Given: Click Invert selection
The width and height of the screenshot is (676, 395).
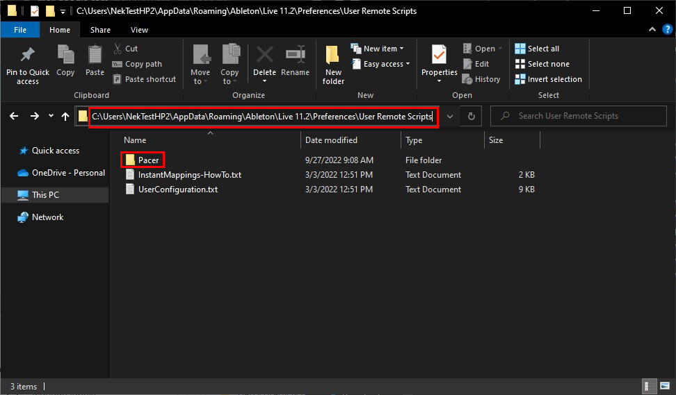Looking at the screenshot, I should (549, 79).
